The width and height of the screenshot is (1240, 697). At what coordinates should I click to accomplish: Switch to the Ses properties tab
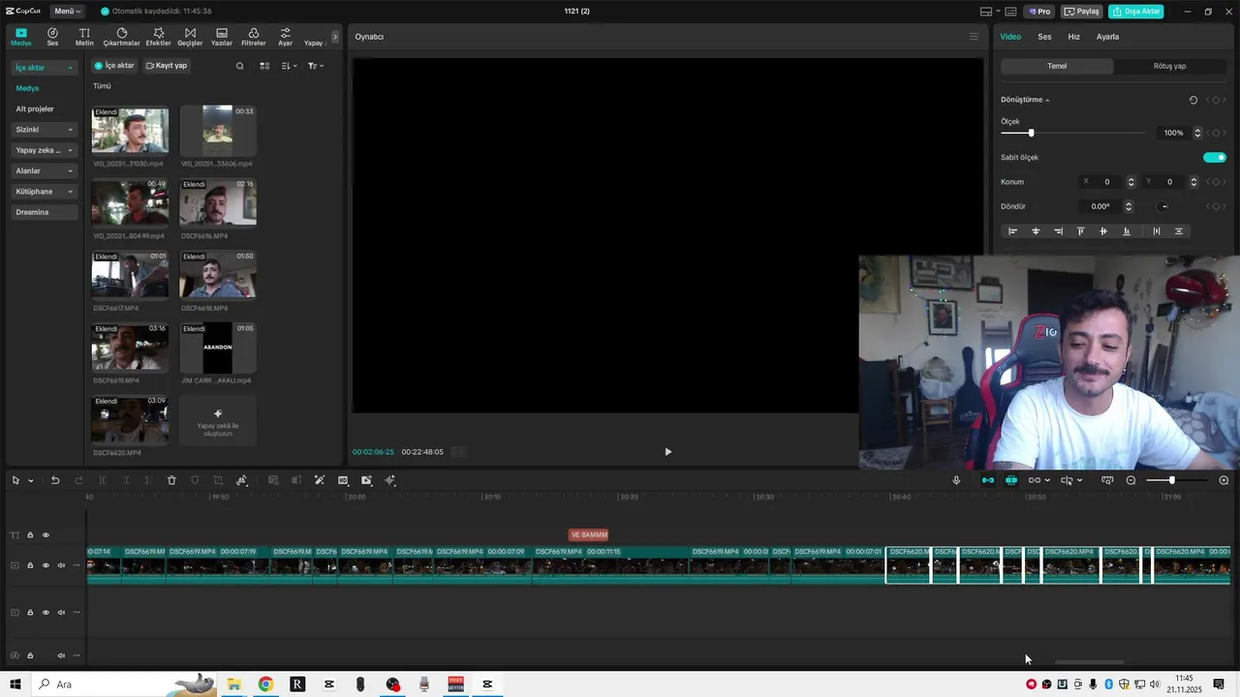1044,37
